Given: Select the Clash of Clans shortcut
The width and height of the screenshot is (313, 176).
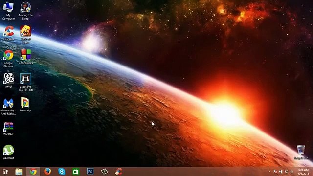Looking at the screenshot, I should coord(25,34).
